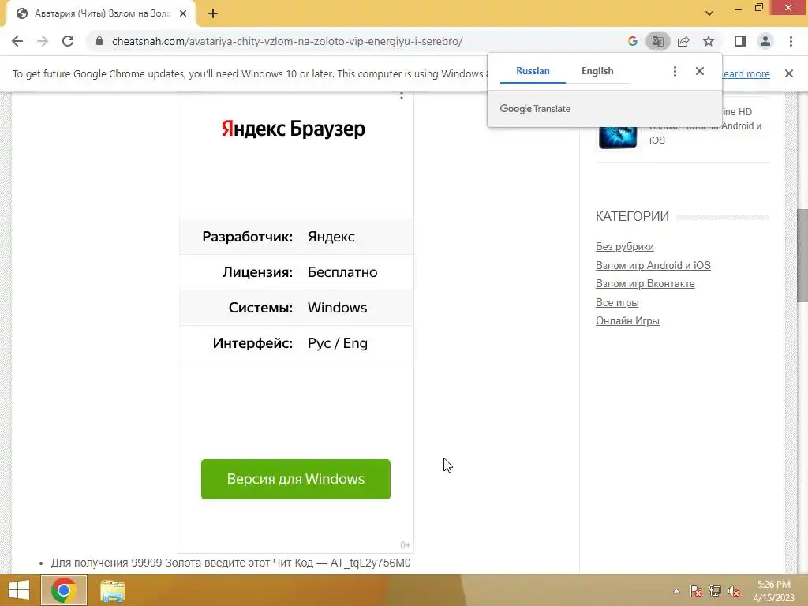Show hidden tray icons arrow
The image size is (808, 606).
tap(676, 591)
